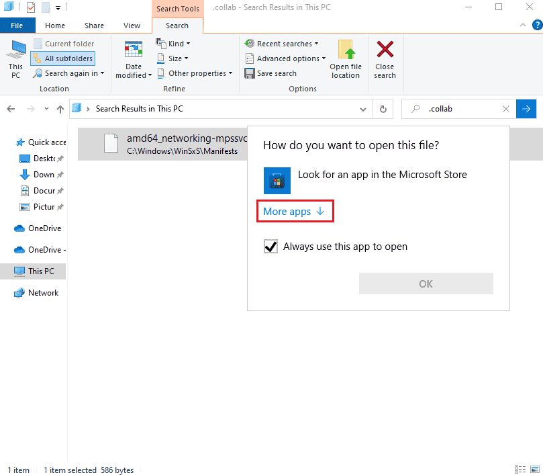This screenshot has height=475, width=543.
Task: Click the Refresh button
Action: coord(383,110)
